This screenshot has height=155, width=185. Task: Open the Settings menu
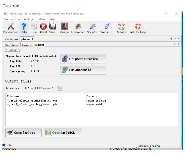28,19
